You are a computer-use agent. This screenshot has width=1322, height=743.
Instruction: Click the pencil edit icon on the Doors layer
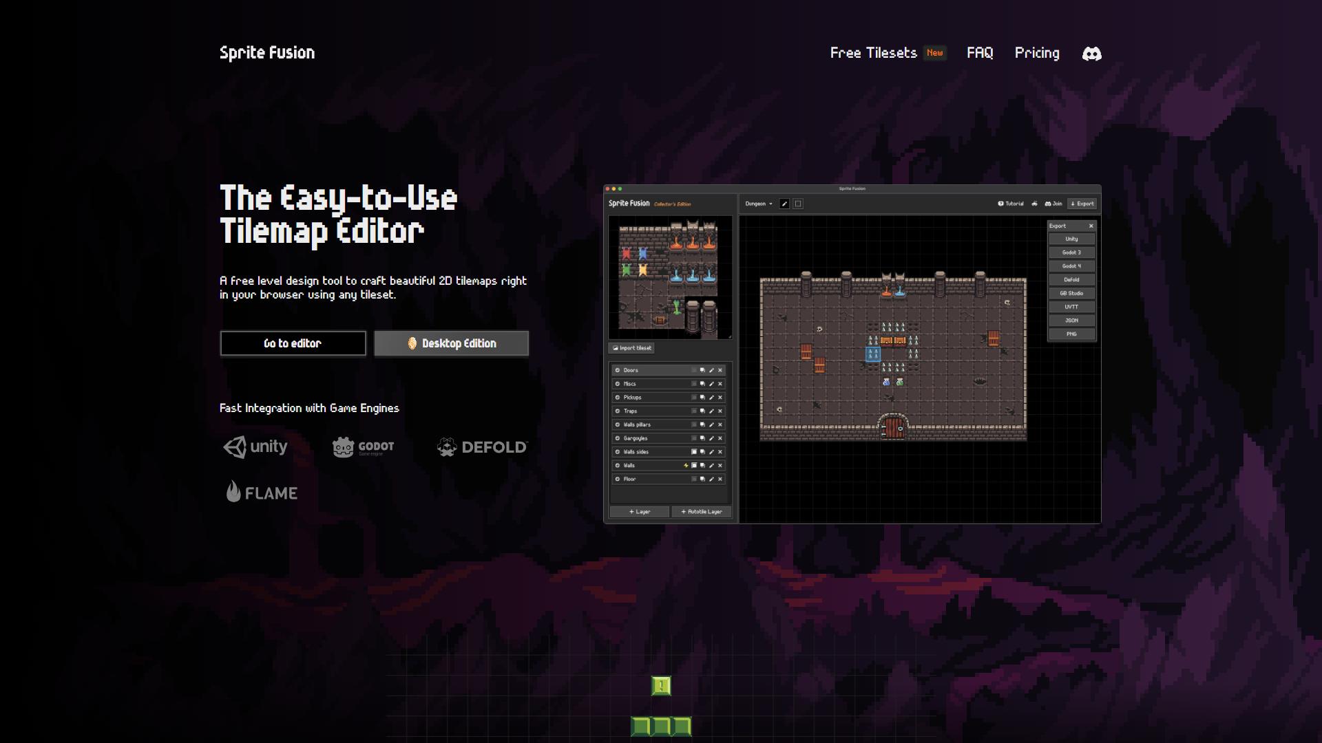click(x=711, y=370)
